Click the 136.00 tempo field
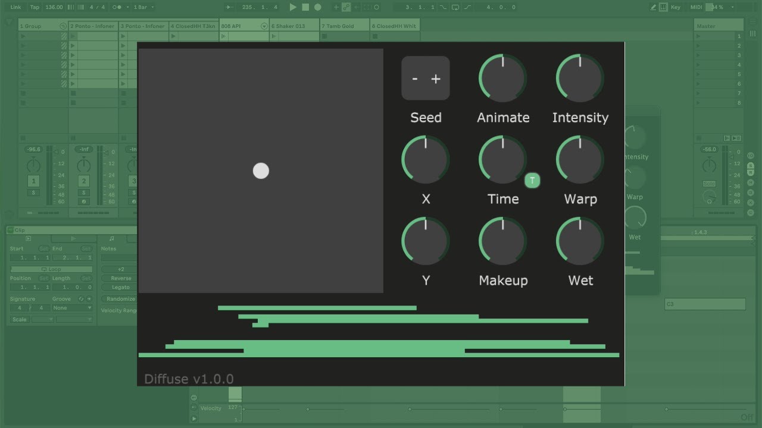 [54, 7]
